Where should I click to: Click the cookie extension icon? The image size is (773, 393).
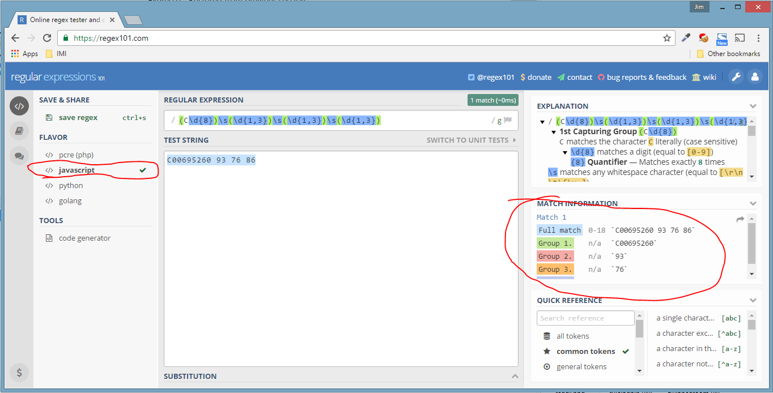click(x=704, y=38)
